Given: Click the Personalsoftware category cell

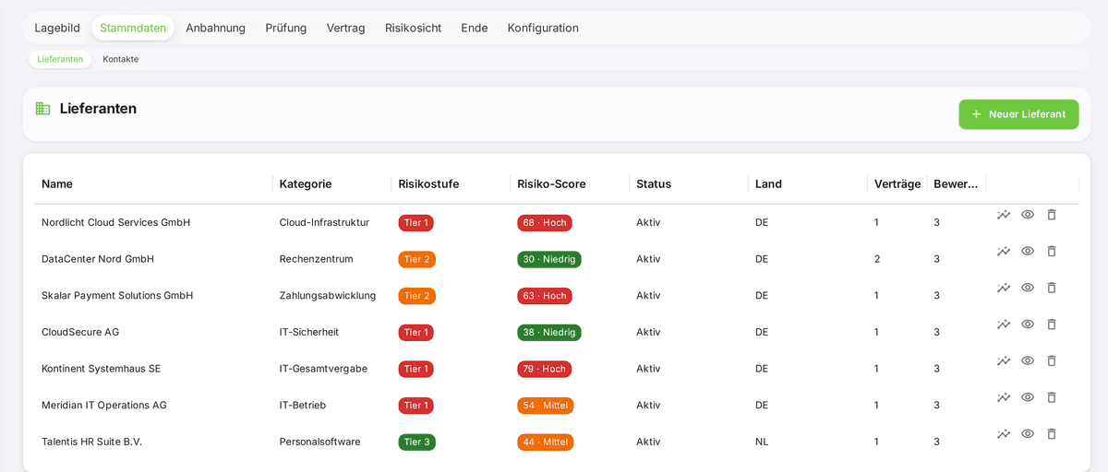Looking at the screenshot, I should point(319,442).
